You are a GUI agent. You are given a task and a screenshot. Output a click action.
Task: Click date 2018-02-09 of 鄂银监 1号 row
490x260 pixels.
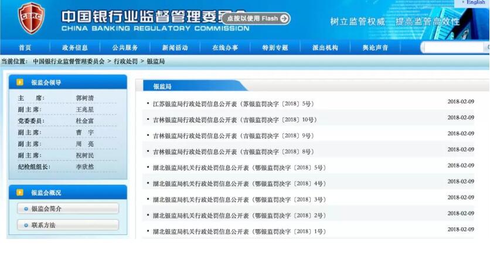(x=461, y=229)
